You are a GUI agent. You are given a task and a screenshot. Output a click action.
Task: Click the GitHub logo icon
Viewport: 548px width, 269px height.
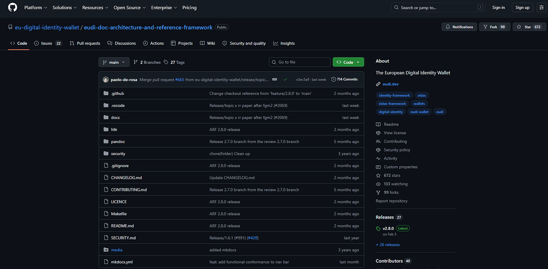(12, 8)
